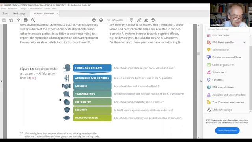The height and width of the screenshot is (142, 252).
Task: Click the document scrollbar down arrow
Action: [198, 137]
